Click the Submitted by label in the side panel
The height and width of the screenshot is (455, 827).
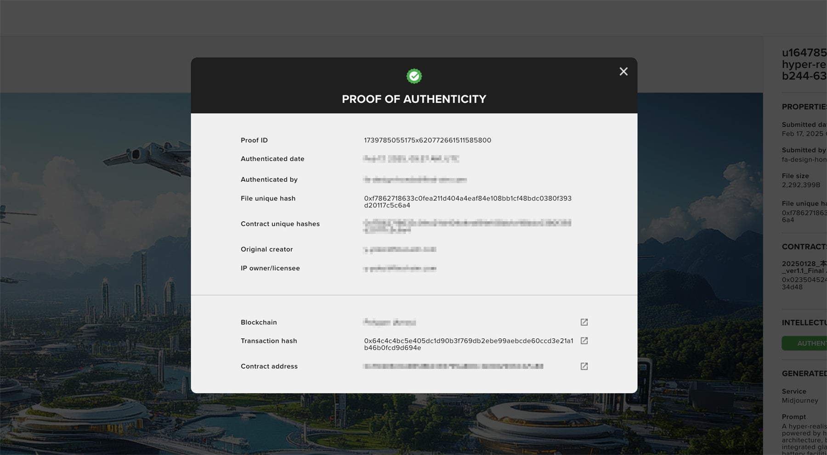click(804, 150)
